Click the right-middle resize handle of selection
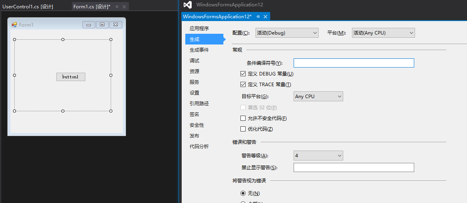 111,75
